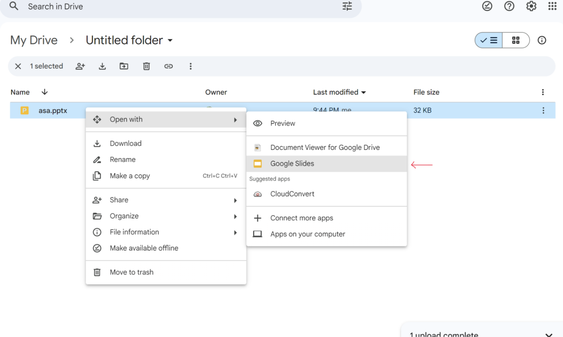The height and width of the screenshot is (337, 563).
Task: Open Drive search filters
Action: tap(347, 6)
